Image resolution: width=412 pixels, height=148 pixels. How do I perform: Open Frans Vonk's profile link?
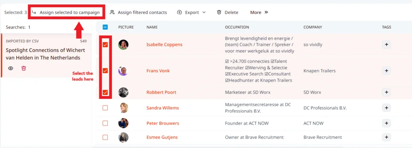[x=158, y=71]
